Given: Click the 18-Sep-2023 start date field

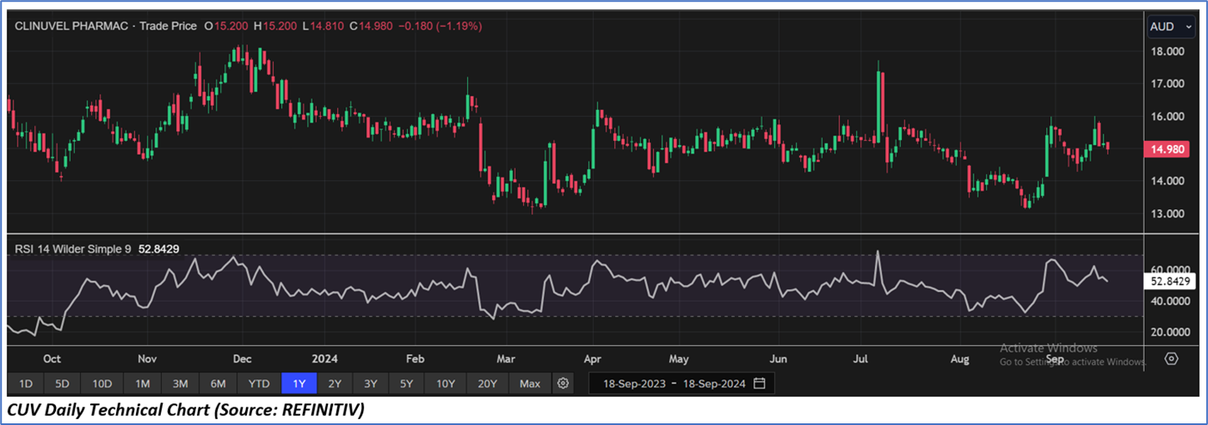Looking at the screenshot, I should click(x=632, y=383).
